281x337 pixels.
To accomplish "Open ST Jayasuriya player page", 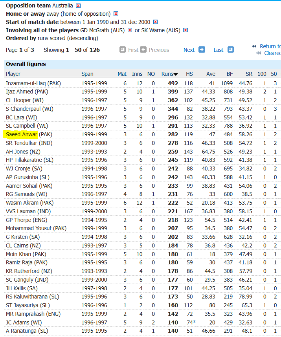I will click(x=22, y=306).
